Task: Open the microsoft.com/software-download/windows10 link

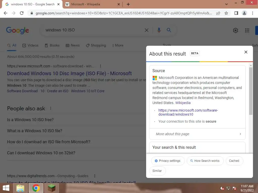Action: (x=188, y=112)
